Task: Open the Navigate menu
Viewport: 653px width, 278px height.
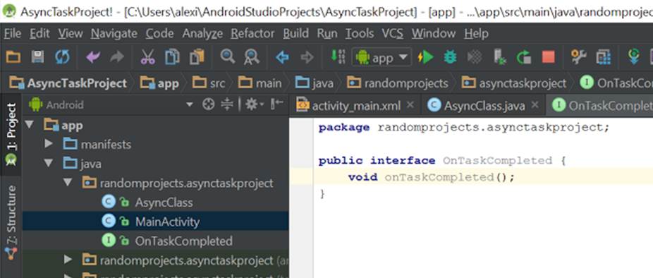Action: coord(114,33)
